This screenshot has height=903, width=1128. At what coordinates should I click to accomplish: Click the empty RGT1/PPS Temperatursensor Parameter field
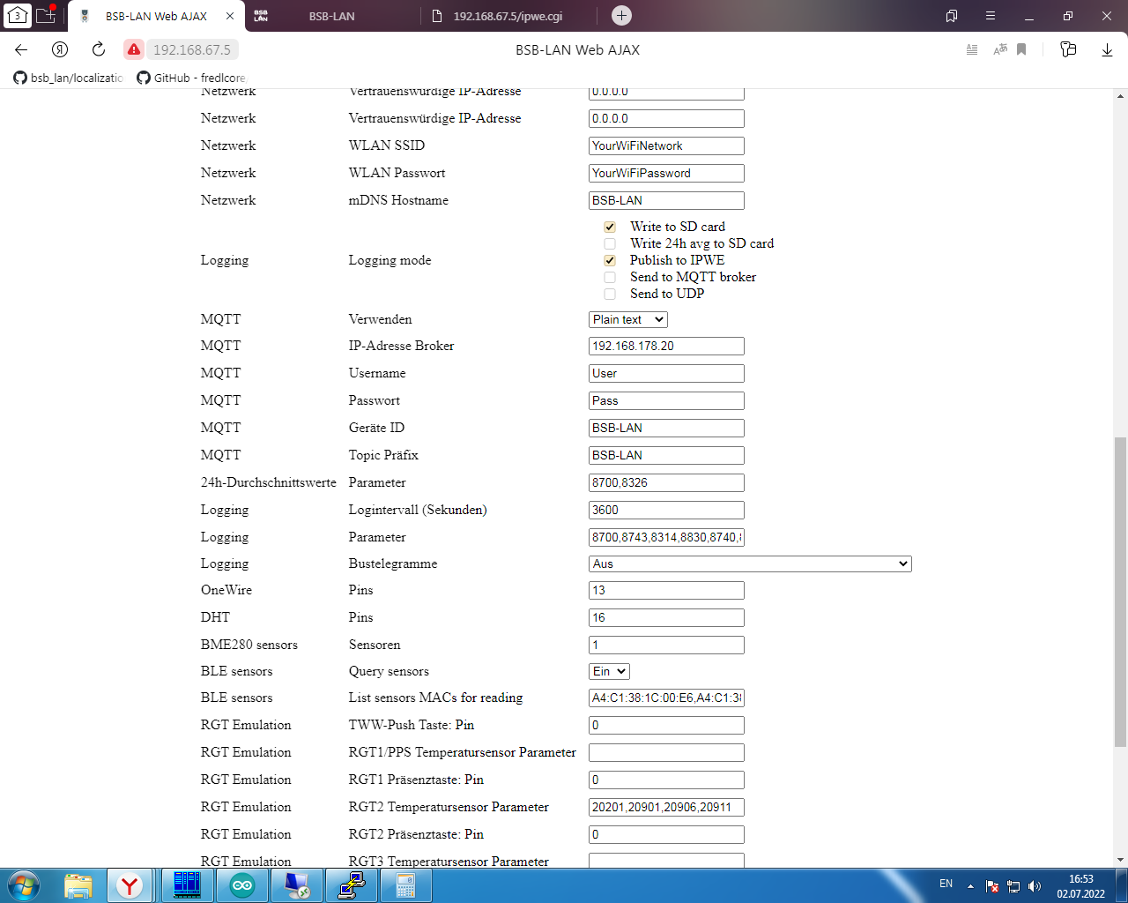coord(666,752)
